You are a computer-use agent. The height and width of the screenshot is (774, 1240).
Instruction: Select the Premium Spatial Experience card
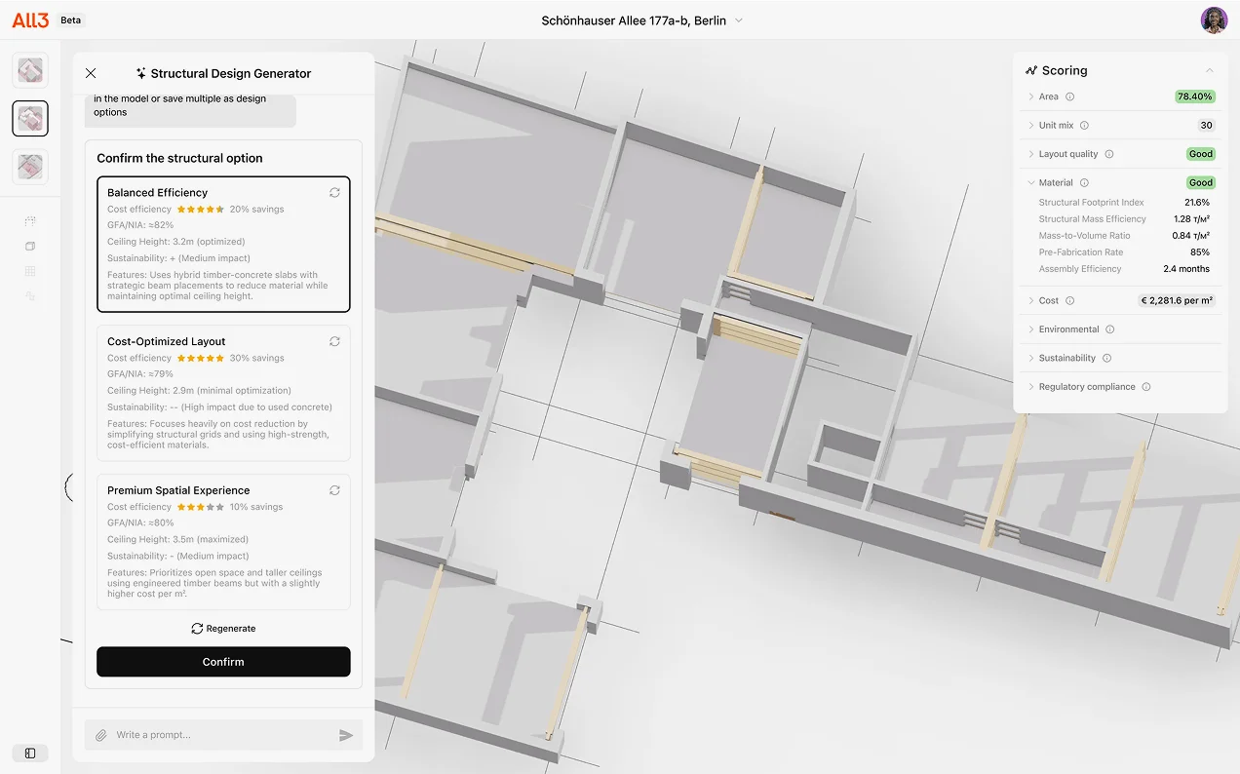[x=223, y=541]
